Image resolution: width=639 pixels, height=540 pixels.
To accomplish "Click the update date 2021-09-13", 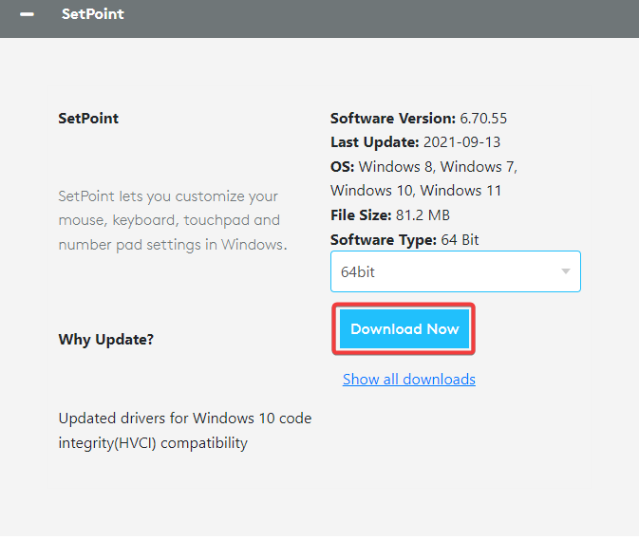I will point(461,142).
